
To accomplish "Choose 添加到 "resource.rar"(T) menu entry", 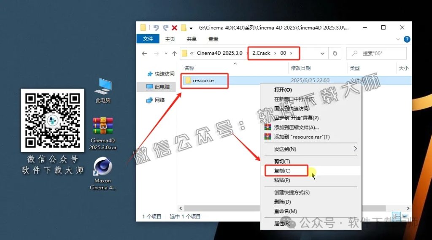I will [310, 137].
